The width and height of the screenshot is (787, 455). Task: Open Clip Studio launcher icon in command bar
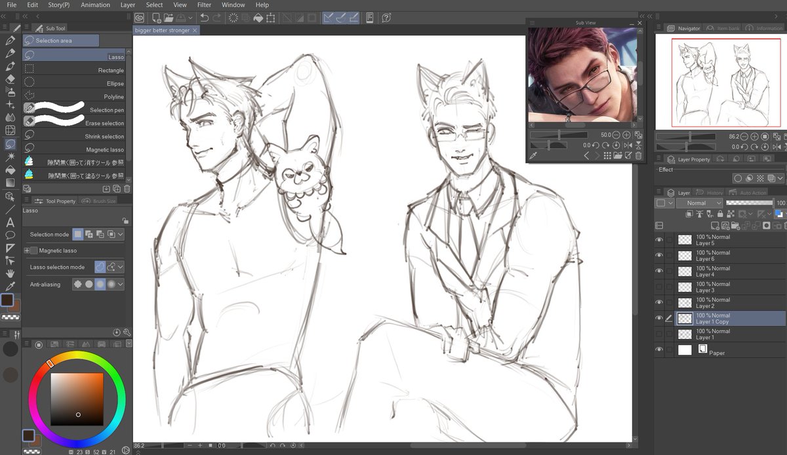pyautogui.click(x=140, y=18)
